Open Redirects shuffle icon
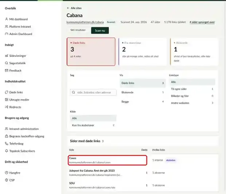Image resolution: width=226 pixels, height=194 pixels. [x=7, y=107]
